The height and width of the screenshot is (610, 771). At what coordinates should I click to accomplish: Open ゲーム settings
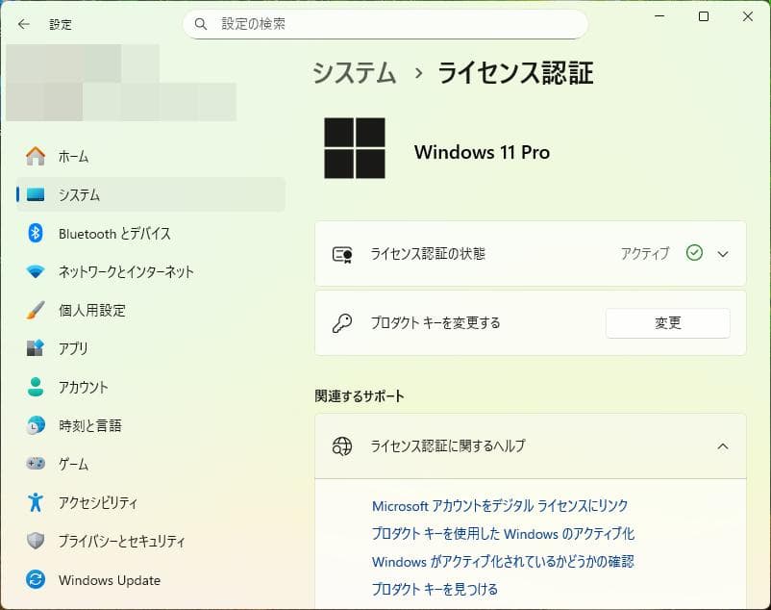pyautogui.click(x=151, y=464)
